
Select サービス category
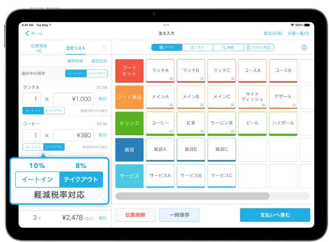point(129,176)
